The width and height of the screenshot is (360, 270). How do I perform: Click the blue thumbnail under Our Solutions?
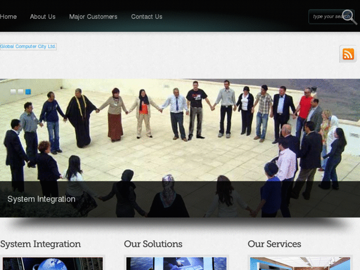point(176,264)
